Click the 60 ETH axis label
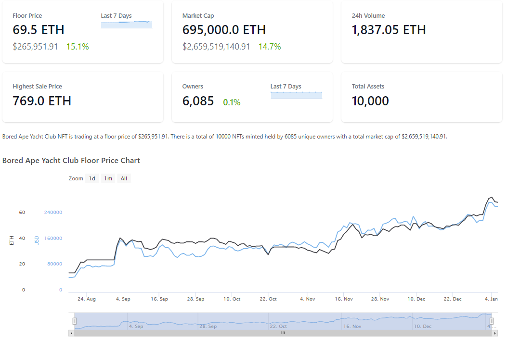 [x=22, y=212]
